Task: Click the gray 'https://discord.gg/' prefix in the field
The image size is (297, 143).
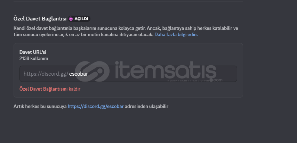Action: 46,74
